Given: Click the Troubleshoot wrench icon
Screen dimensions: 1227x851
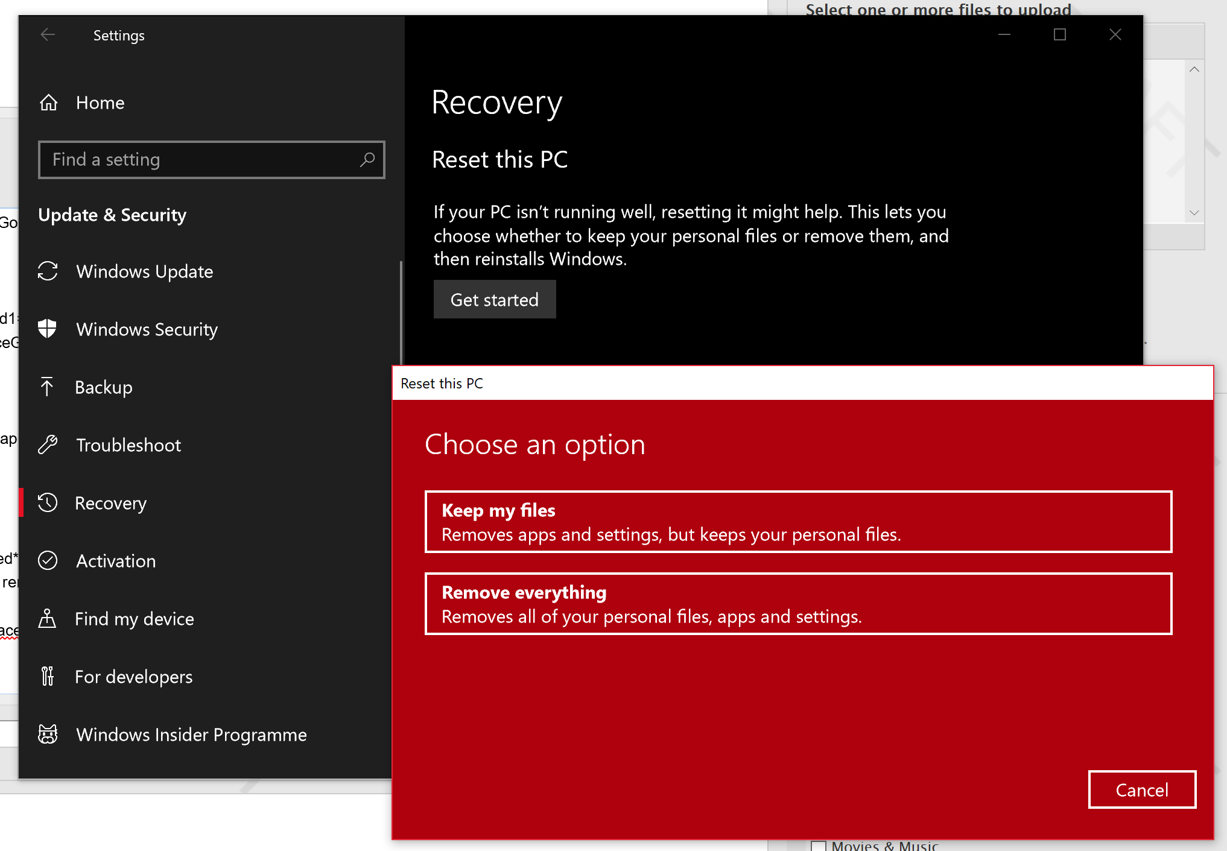Looking at the screenshot, I should pyautogui.click(x=48, y=444).
